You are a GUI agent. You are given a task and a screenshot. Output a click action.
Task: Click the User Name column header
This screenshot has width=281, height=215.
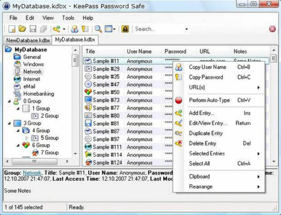click(x=143, y=51)
